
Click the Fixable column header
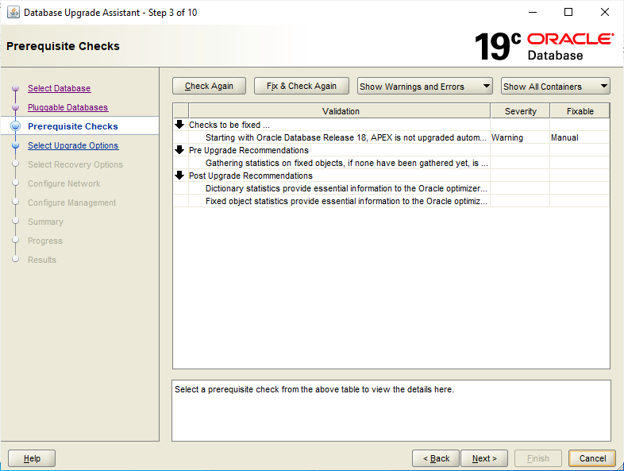pyautogui.click(x=580, y=111)
